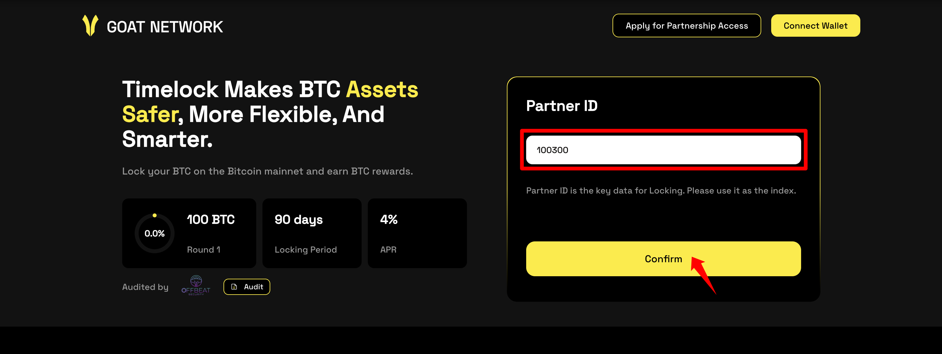The width and height of the screenshot is (942, 354).
Task: Select the 100 BTC Round 1 card
Action: 189,233
